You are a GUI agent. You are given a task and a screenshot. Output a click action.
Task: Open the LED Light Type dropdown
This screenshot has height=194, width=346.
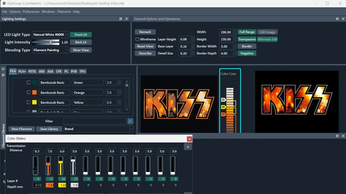[67, 35]
